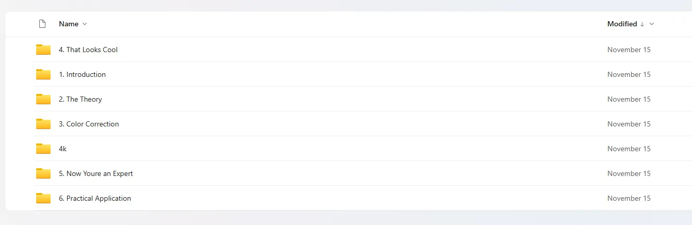Click the folder icon for 3. Color Correction

click(x=43, y=124)
